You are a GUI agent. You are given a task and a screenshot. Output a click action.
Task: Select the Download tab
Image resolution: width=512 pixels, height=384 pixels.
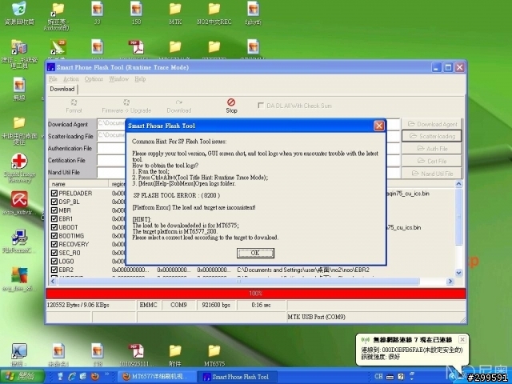[62, 89]
